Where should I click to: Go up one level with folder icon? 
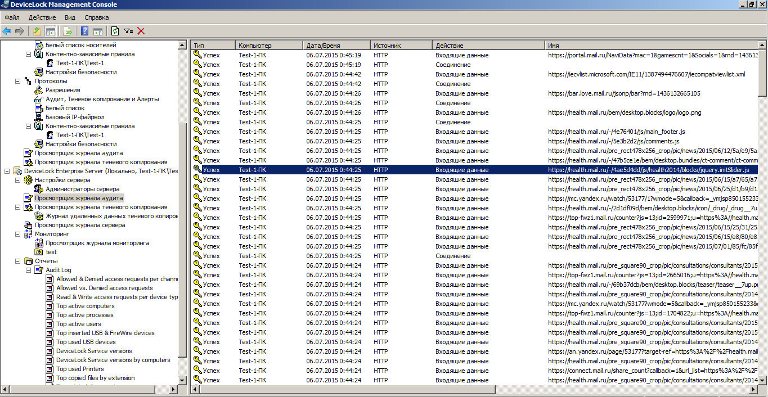pos(37,31)
